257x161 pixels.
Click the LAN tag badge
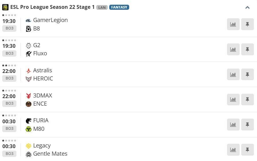[x=102, y=7]
